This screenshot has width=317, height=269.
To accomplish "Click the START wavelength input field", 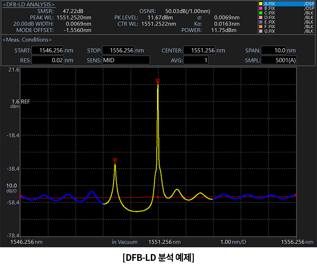I will [48, 50].
